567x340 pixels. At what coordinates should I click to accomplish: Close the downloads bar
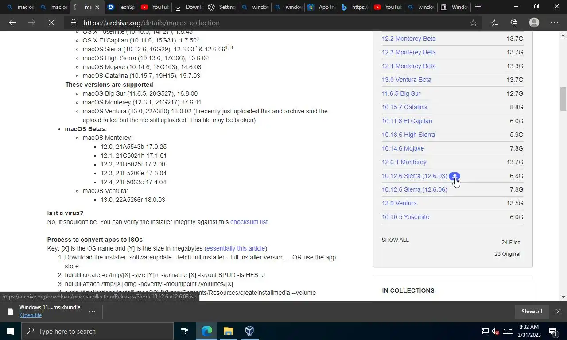pos(558,311)
